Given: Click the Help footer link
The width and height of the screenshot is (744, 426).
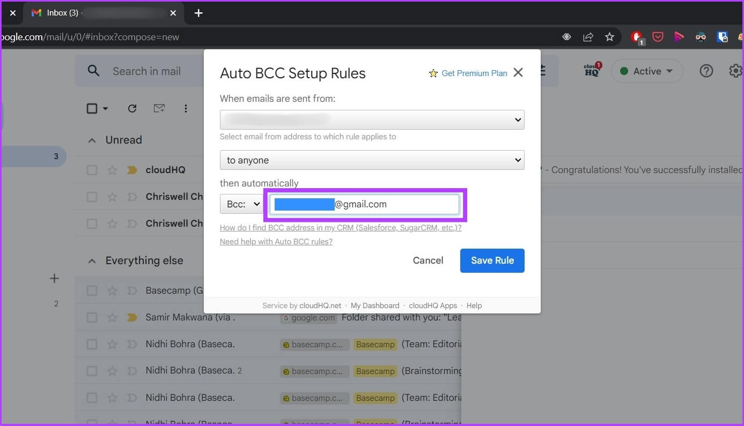Looking at the screenshot, I should (474, 305).
